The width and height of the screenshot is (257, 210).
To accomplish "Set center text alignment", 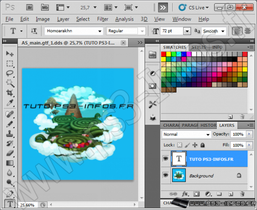I will pyautogui.click(x=248, y=31).
